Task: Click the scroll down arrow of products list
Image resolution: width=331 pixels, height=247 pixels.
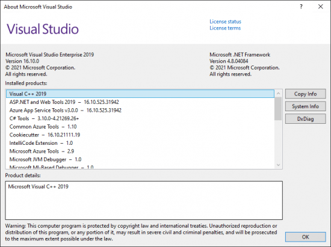Action: tap(278, 165)
